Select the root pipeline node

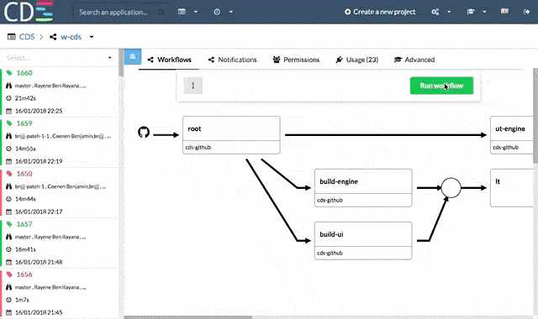231,135
